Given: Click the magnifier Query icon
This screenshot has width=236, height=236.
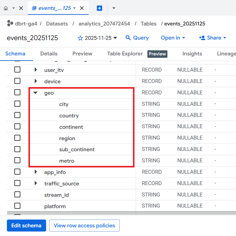Looking at the screenshot, I should tap(128, 38).
